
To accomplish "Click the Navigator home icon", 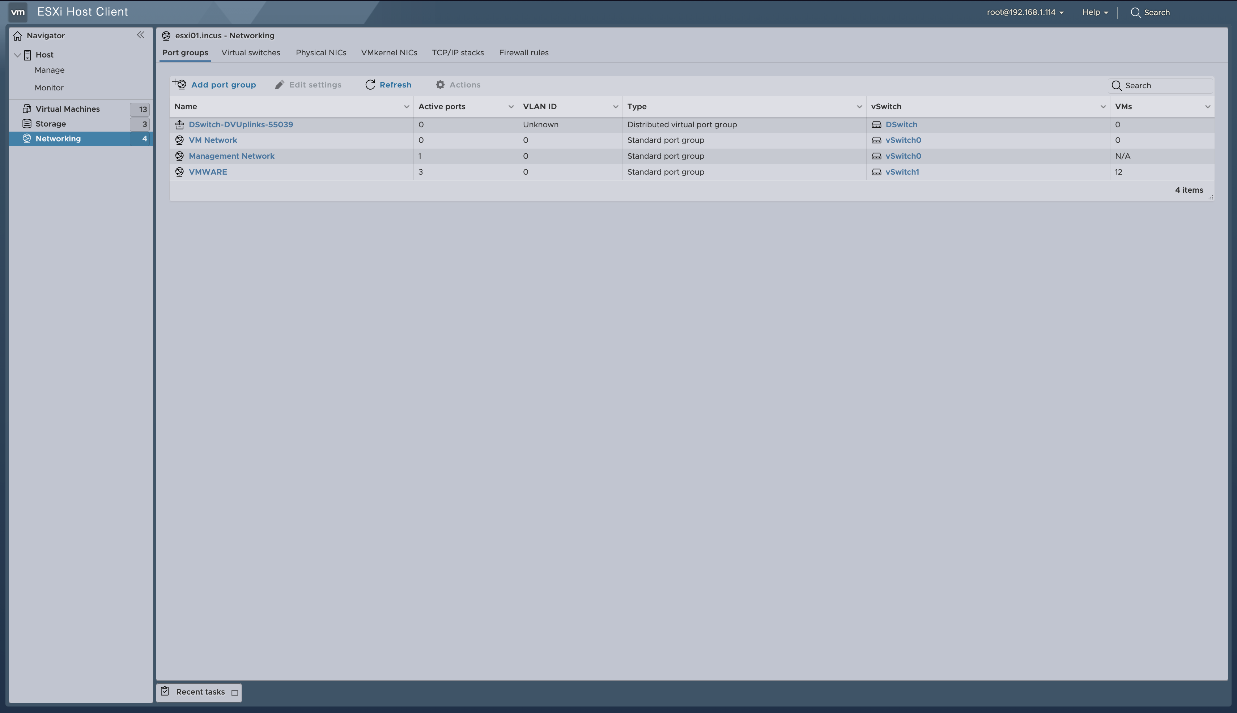I will tap(18, 35).
